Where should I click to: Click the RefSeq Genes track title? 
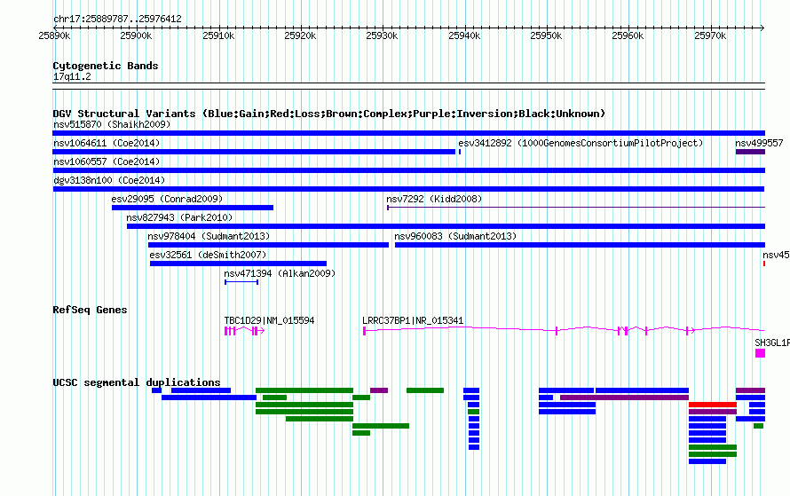[x=90, y=310]
